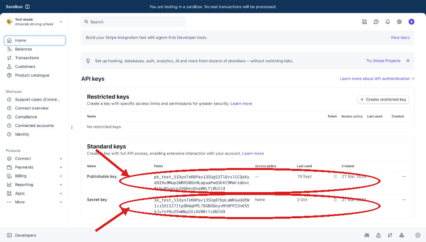This screenshot has width=426, height=242.
Task: Dismiss the Stripe Projects banner
Action: tap(408, 61)
